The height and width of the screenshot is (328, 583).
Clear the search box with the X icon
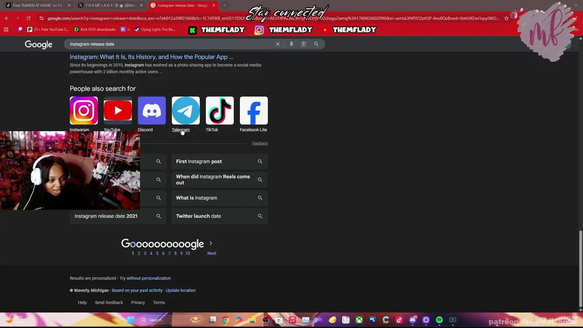tap(277, 44)
